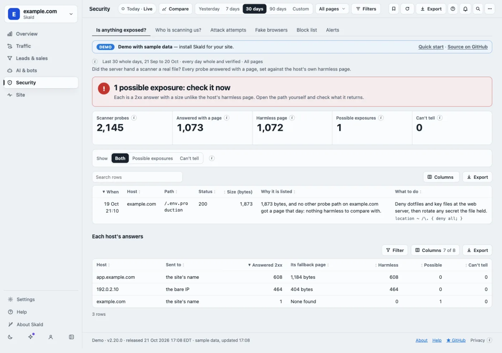Image resolution: width=502 pixels, height=353 pixels.
Task: Select 90 days time range
Action: pyautogui.click(x=278, y=9)
